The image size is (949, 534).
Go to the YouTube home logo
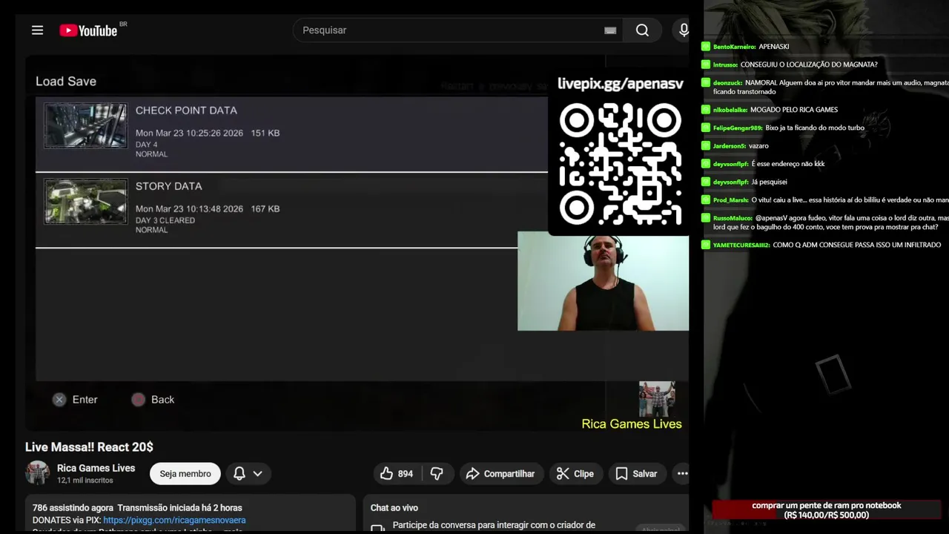(88, 30)
